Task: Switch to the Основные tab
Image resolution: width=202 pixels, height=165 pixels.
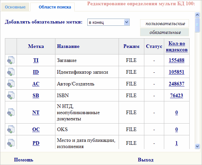Action: click(x=15, y=7)
